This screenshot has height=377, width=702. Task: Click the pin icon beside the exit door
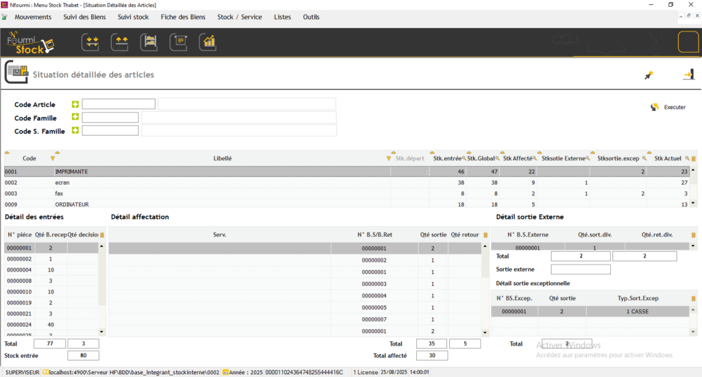pos(649,75)
